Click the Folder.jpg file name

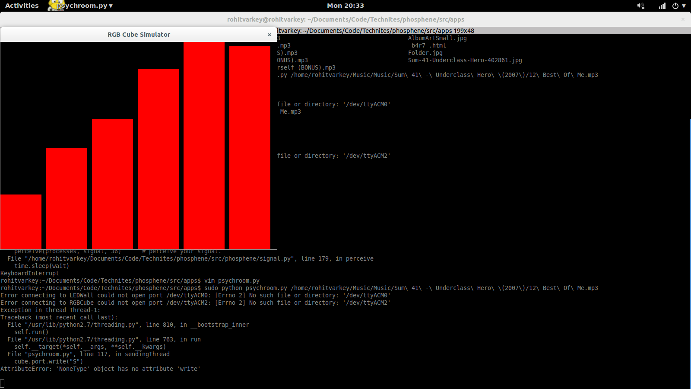pyautogui.click(x=425, y=53)
